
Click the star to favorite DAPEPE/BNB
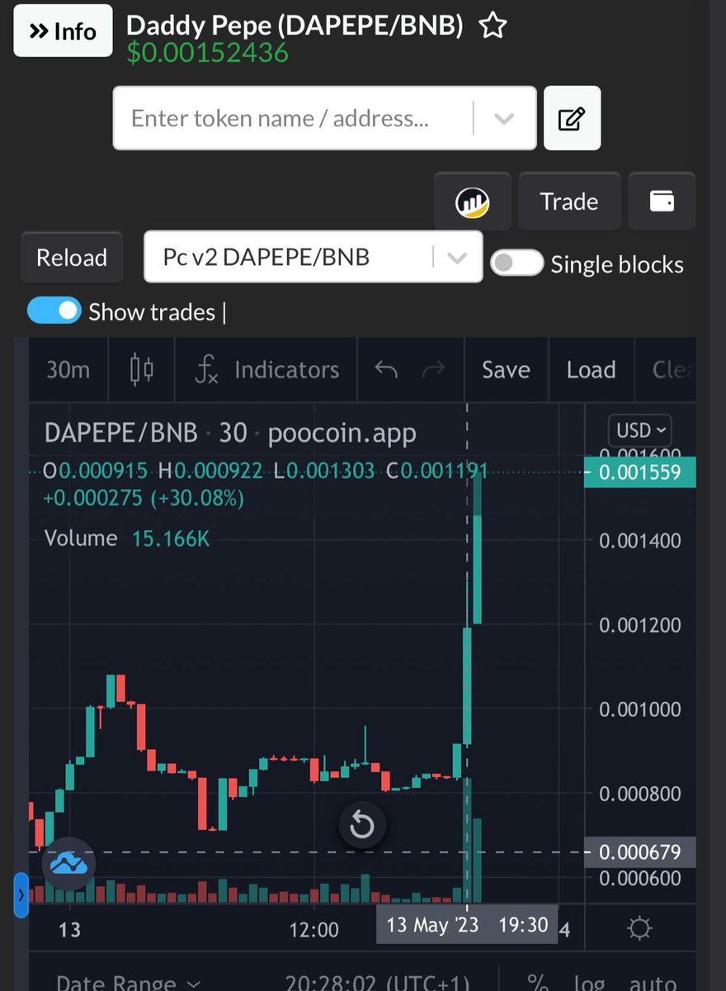coord(493,26)
